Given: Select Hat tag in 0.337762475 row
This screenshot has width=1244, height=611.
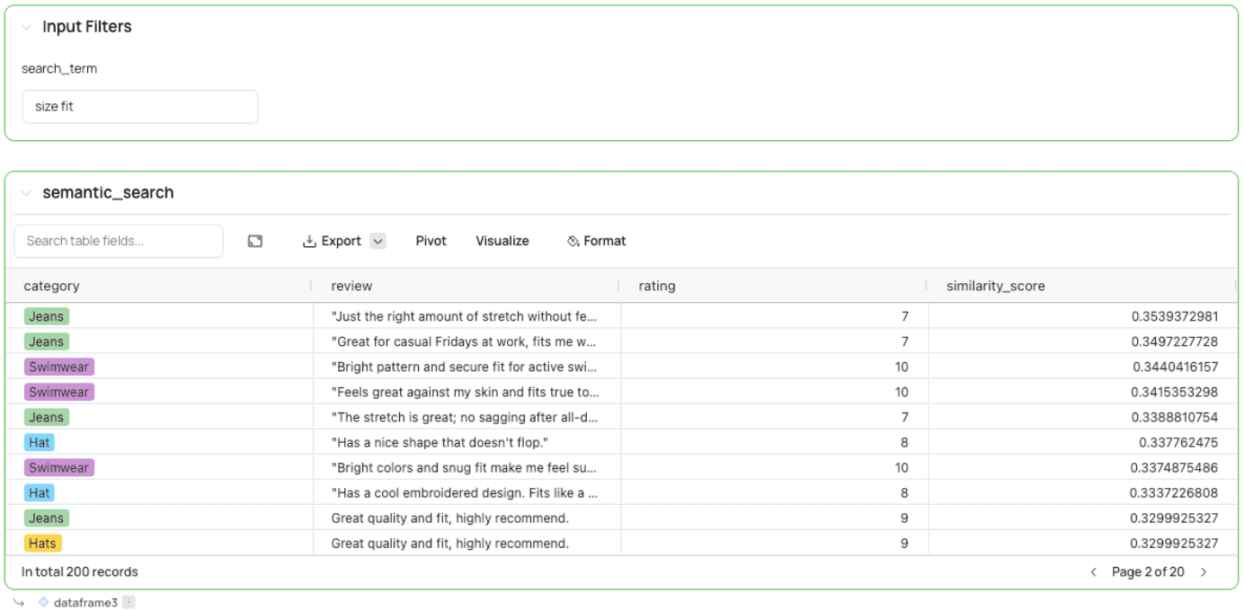Looking at the screenshot, I should pos(39,442).
